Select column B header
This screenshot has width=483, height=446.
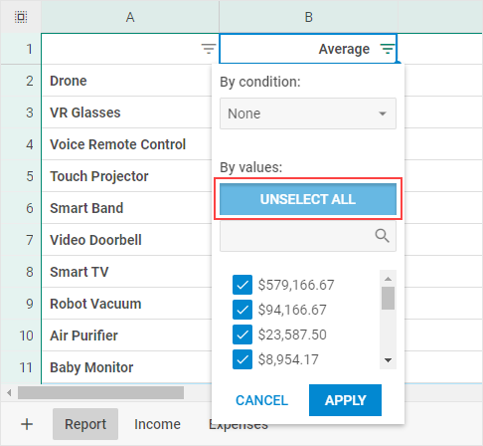click(x=308, y=17)
